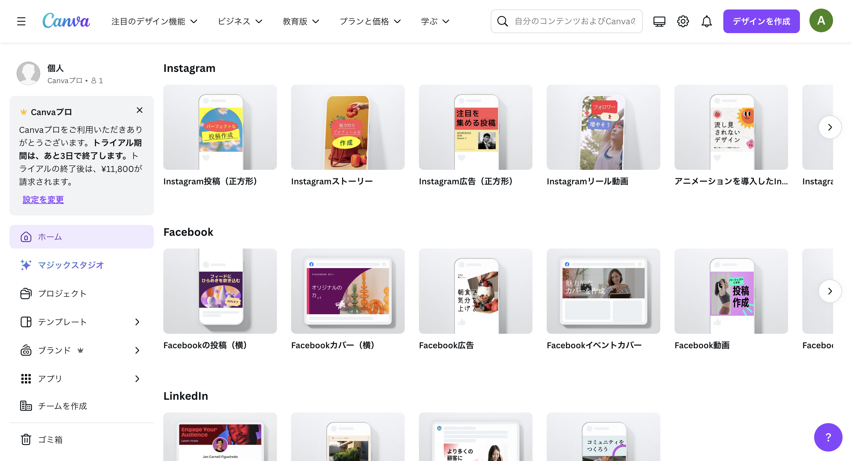Click the Facebookイベントカバー label
Viewport: 852px width, 461px height.
594,345
